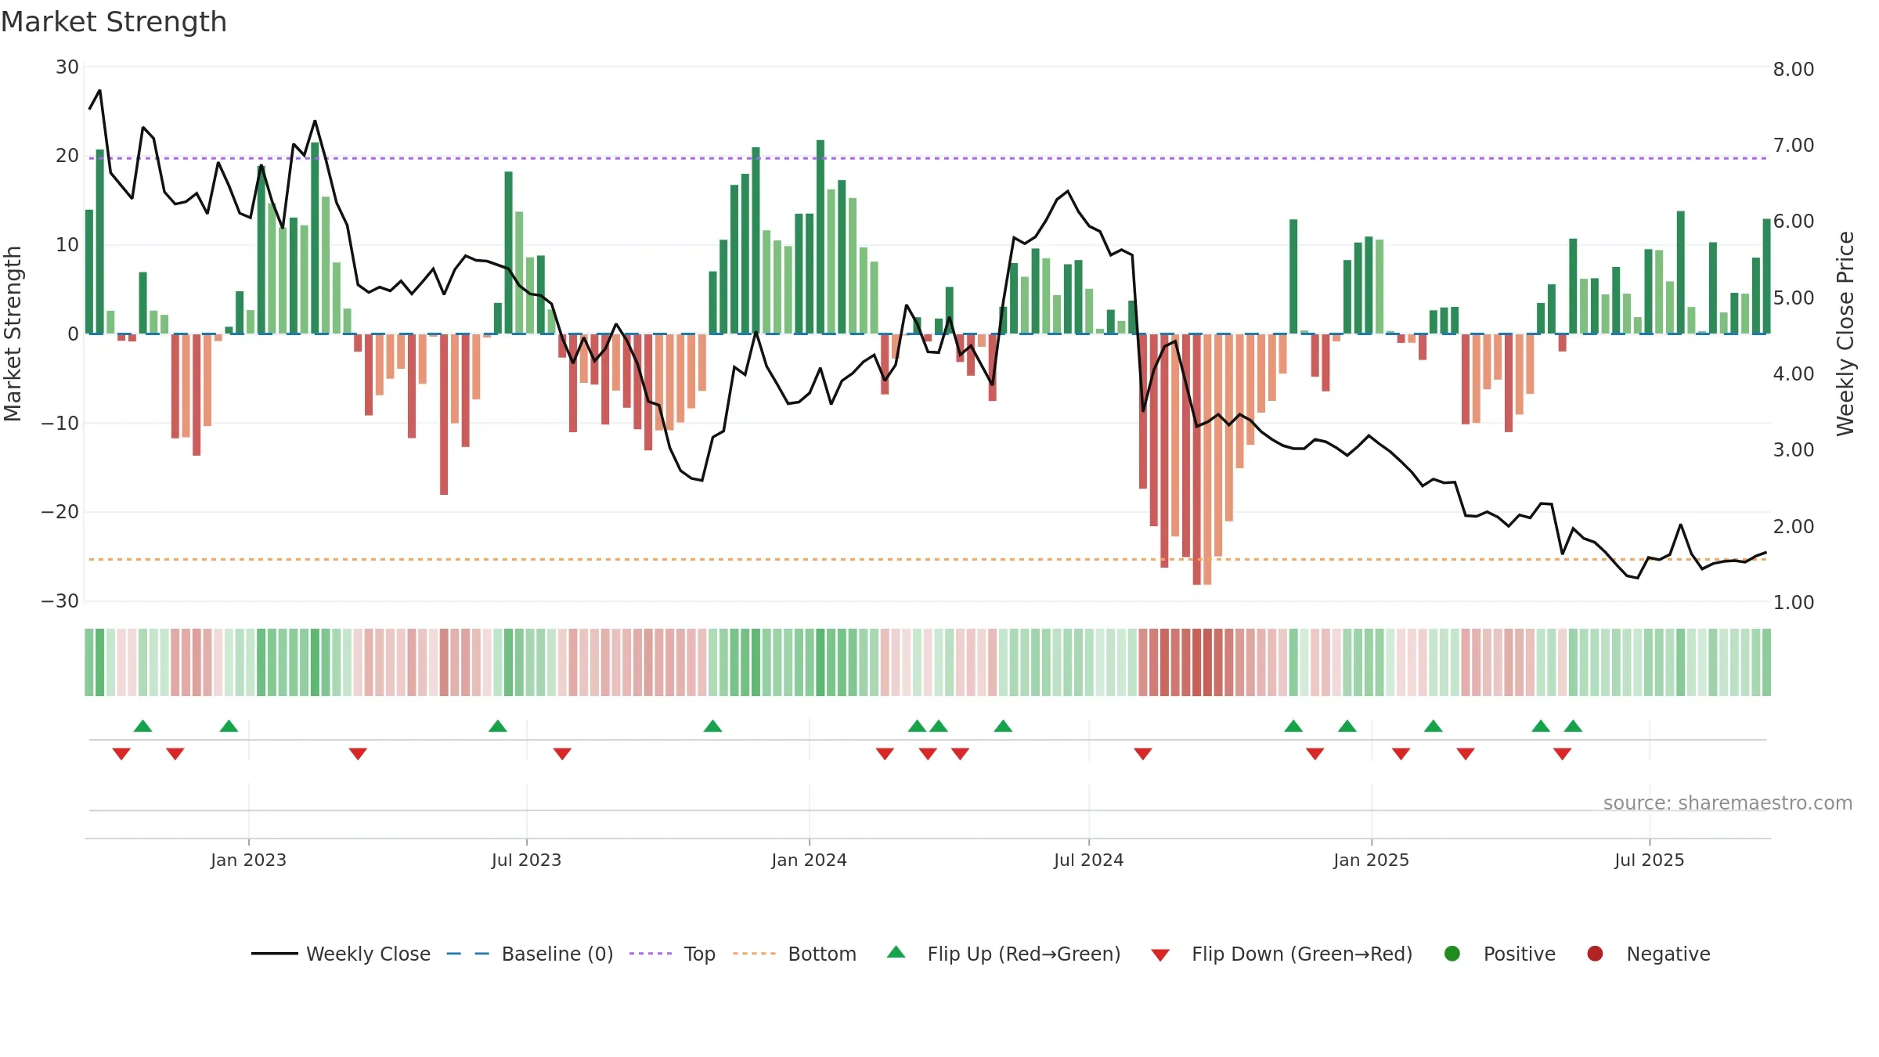Screen dimensions: 1879x1057
Task: Click the 30 left-axis tick label
Action: [x=67, y=67]
